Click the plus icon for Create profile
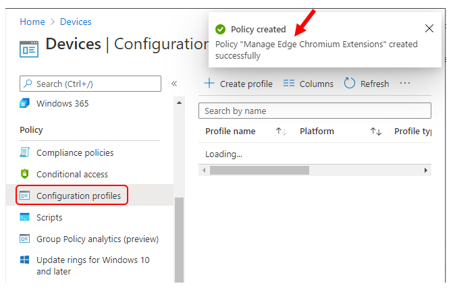Screen dimensions: 455x292 (x=209, y=83)
